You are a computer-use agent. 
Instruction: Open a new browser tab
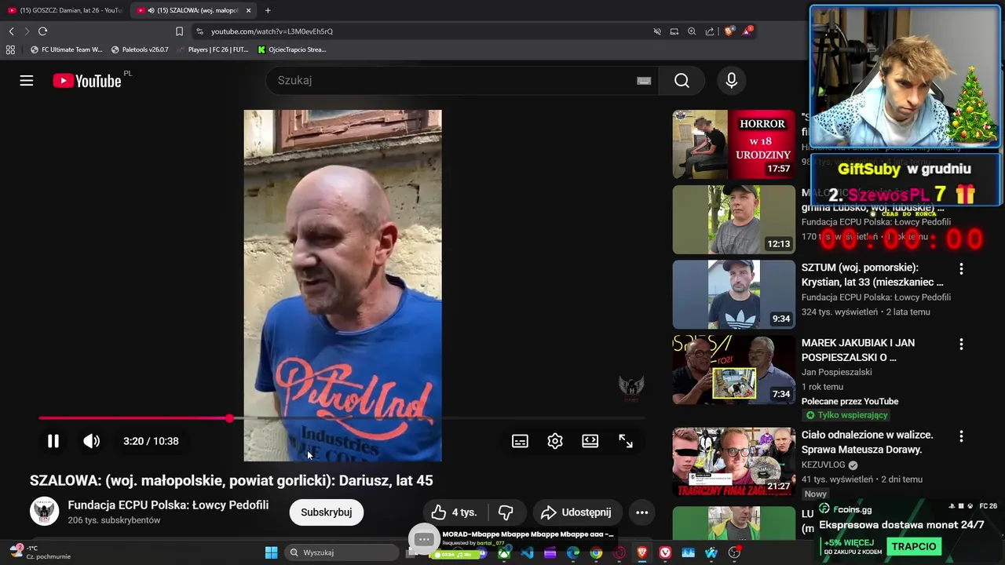click(268, 10)
